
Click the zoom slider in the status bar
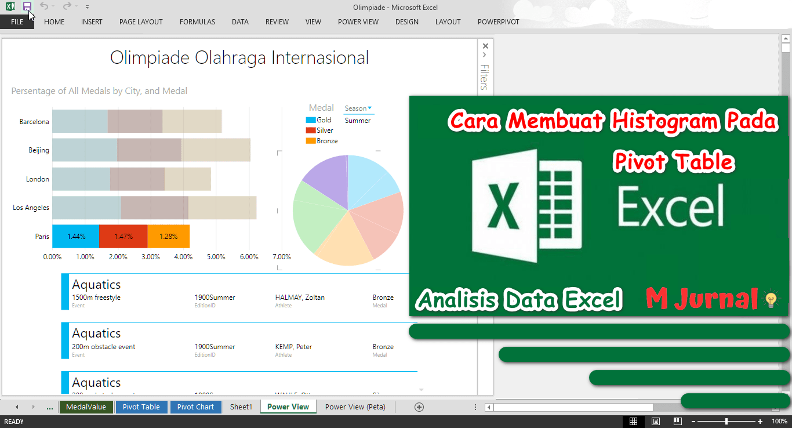(726, 422)
